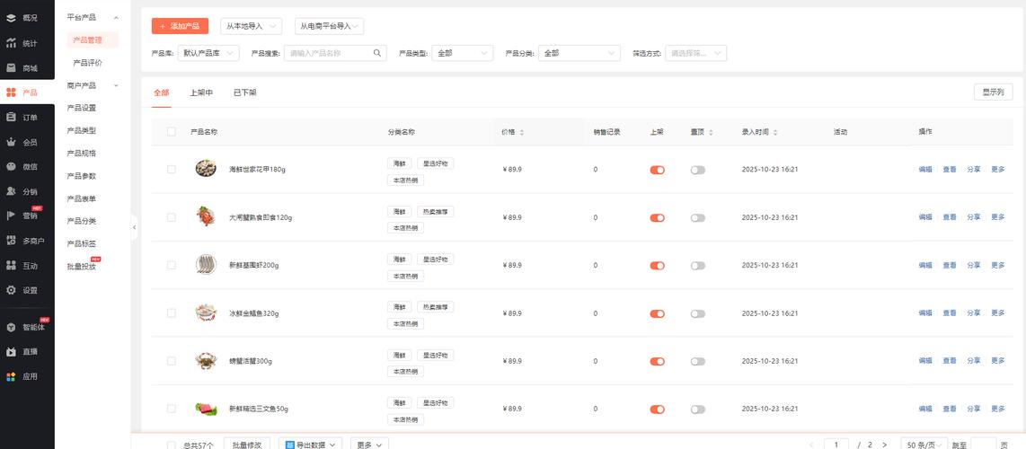
Task: Open the 导出数据 dropdown button
Action: (x=310, y=445)
